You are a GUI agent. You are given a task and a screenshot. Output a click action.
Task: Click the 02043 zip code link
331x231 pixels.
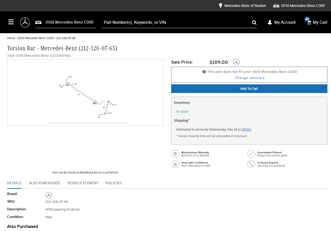[x=246, y=130]
